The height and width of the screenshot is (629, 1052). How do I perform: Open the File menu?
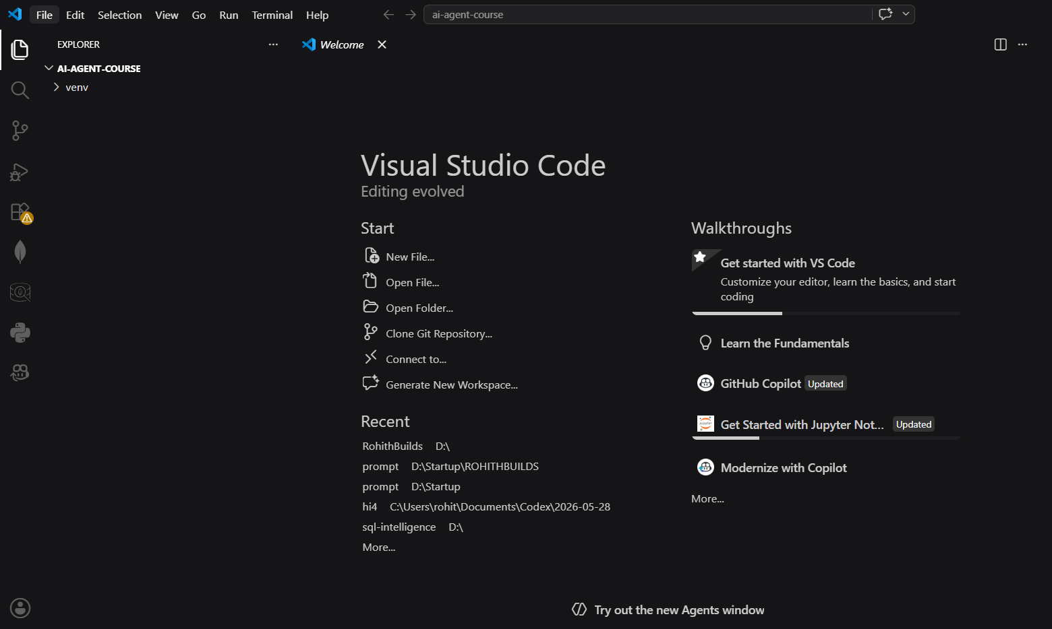(45, 15)
